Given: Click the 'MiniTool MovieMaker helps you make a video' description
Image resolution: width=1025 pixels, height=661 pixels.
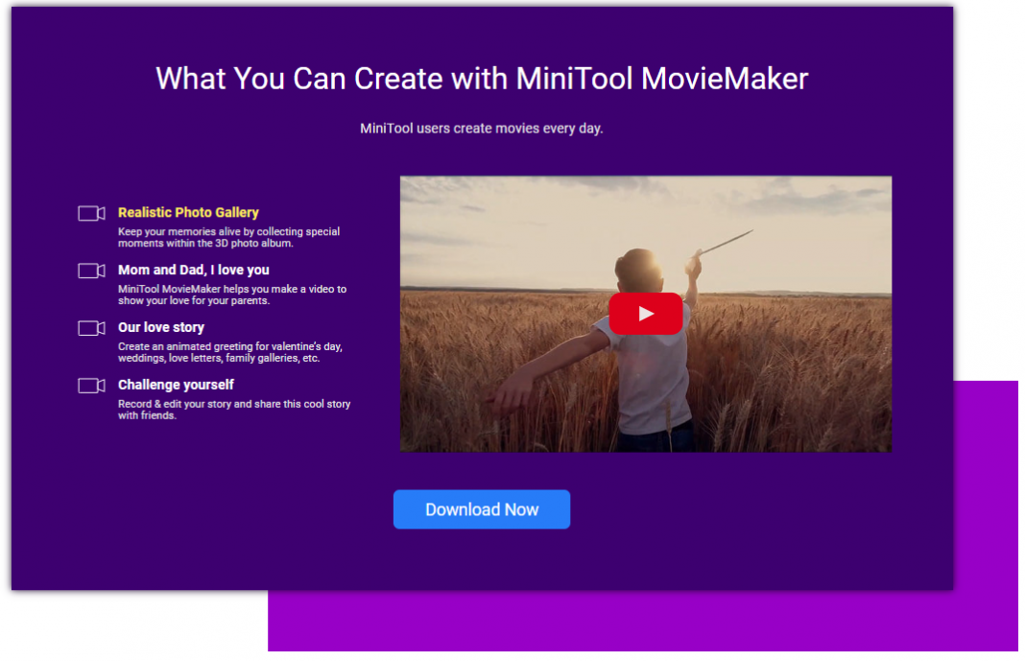Looking at the screenshot, I should click(x=232, y=295).
